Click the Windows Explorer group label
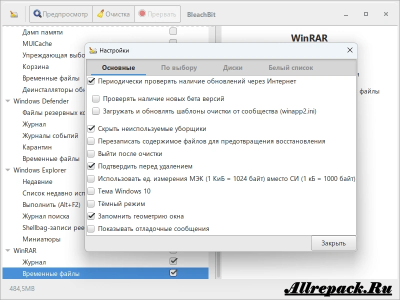 40,170
